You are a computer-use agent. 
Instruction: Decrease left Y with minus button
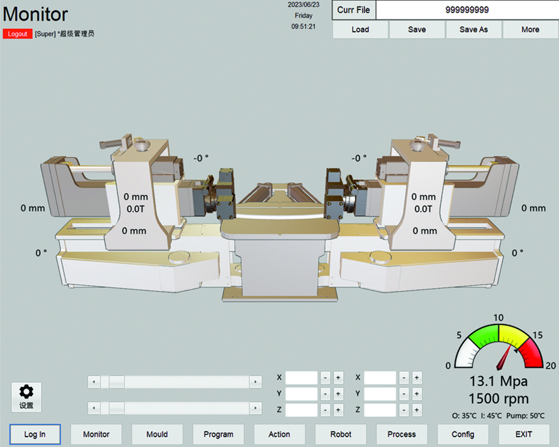pos(325,394)
